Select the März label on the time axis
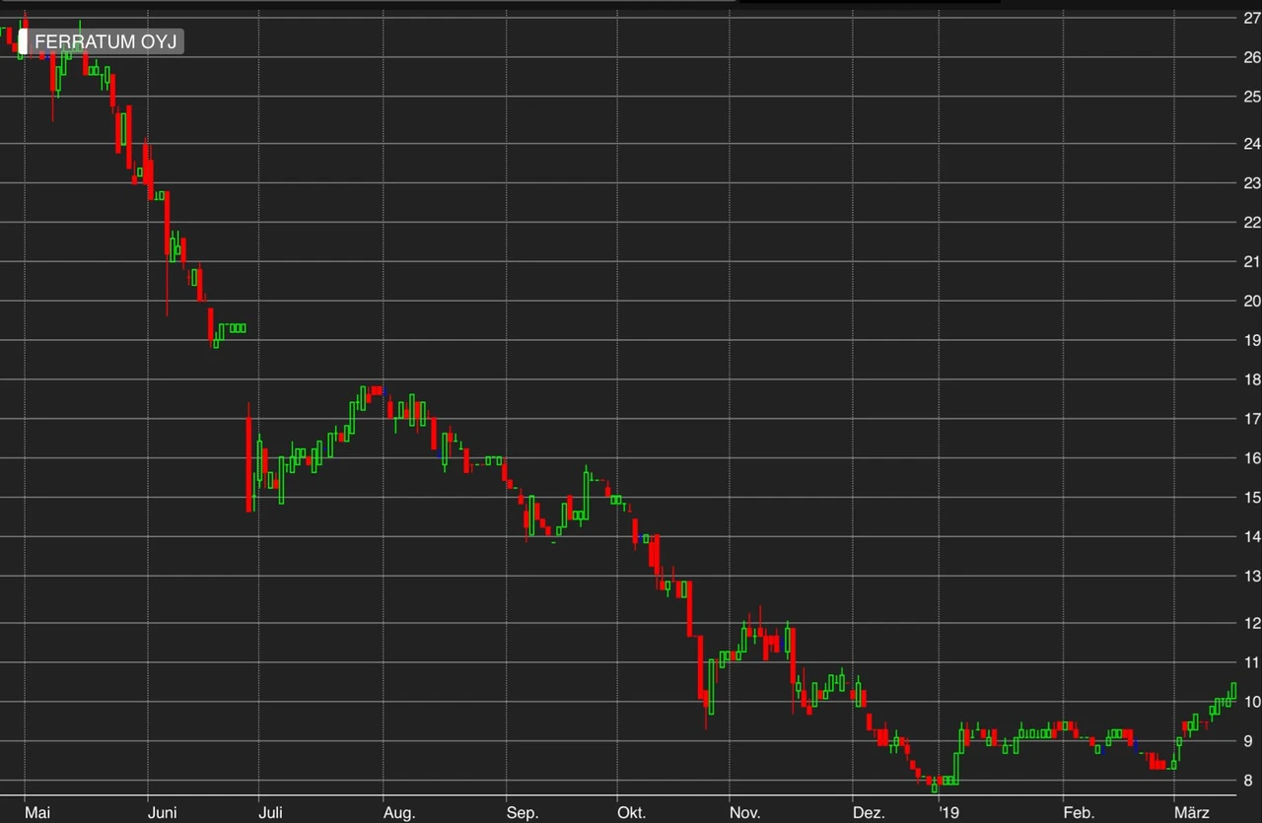Image resolution: width=1262 pixels, height=823 pixels. point(1193,813)
